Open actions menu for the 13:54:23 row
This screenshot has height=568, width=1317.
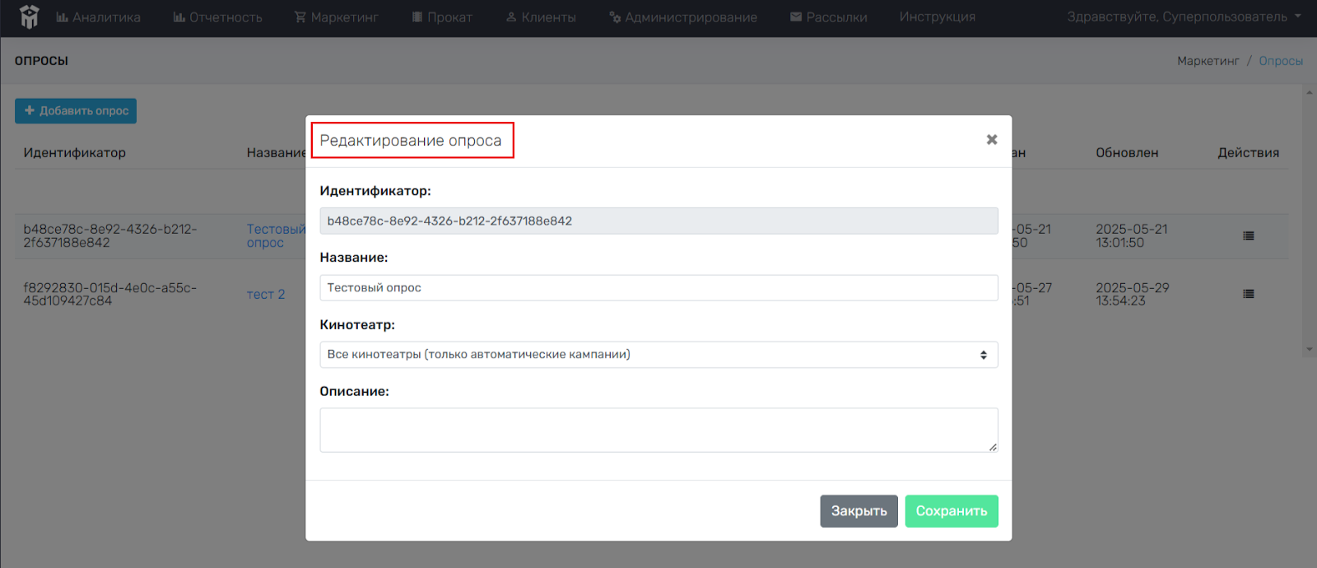tap(1249, 294)
